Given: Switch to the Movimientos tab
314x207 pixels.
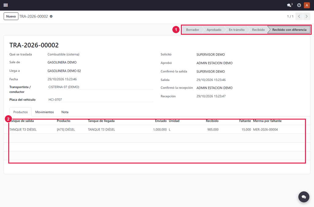Looking at the screenshot, I should (44, 112).
